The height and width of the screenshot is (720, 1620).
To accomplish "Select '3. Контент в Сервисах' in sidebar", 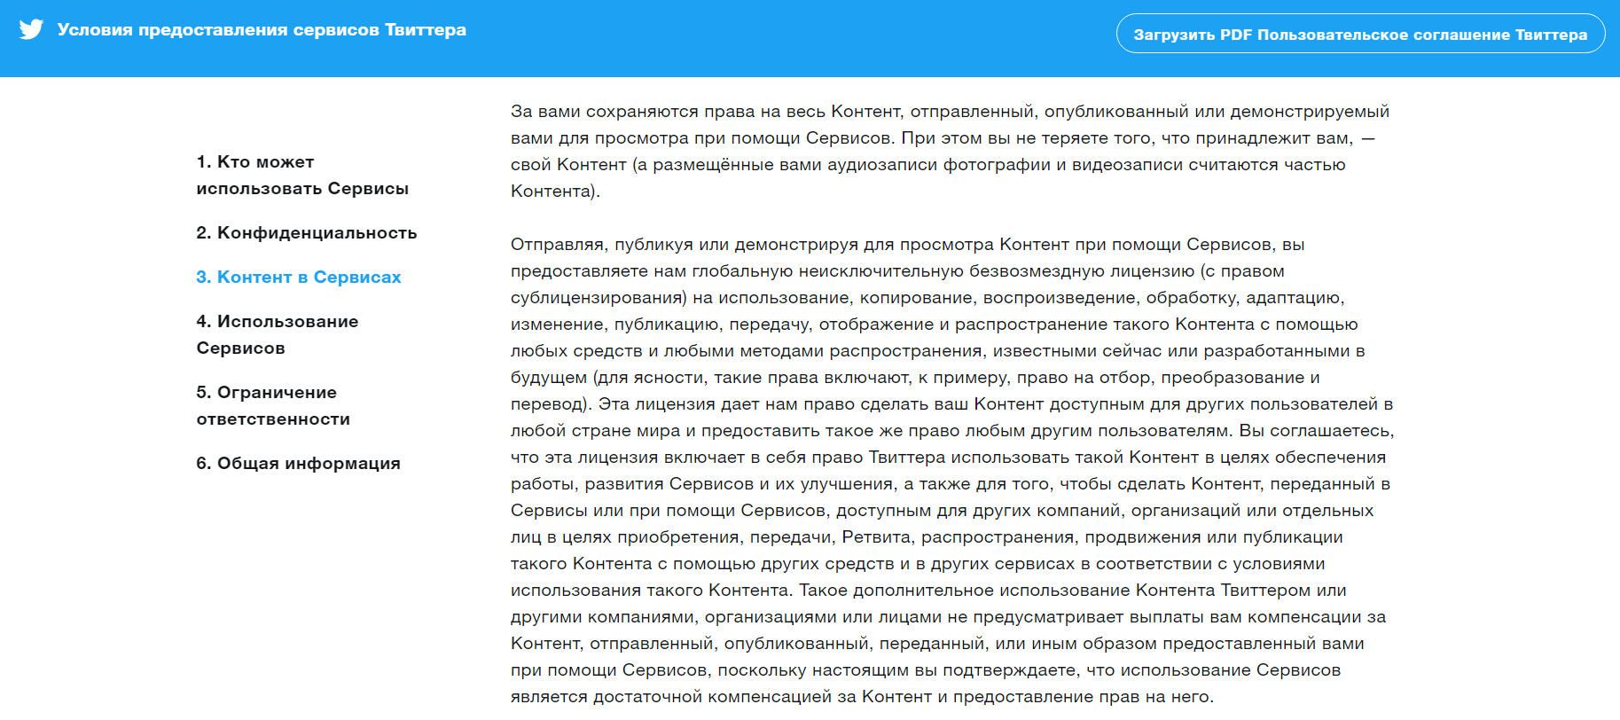I will pos(299,277).
